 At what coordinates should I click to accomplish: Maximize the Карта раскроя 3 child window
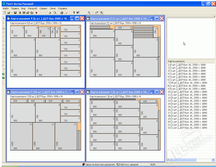[157, 18]
